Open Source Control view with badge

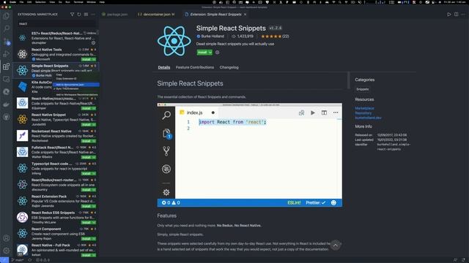click(x=7, y=42)
